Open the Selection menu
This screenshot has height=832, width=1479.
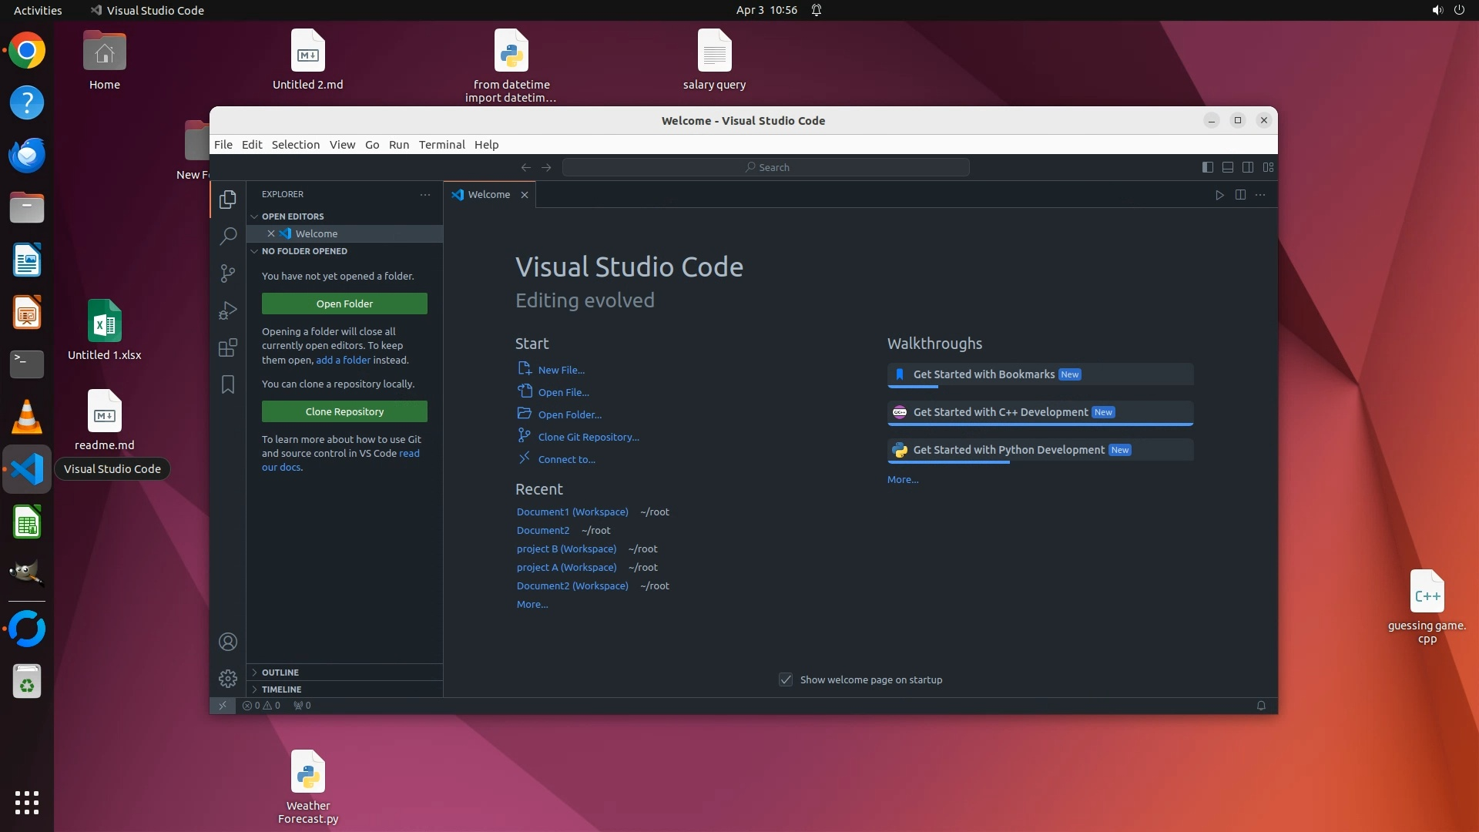(295, 145)
